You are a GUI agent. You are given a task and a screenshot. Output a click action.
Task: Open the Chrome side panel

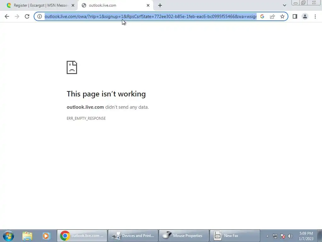pyautogui.click(x=295, y=16)
